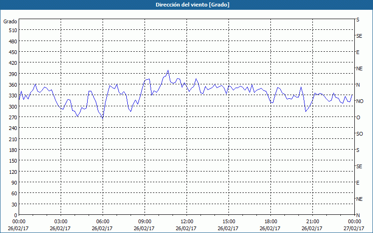Select the 09:00 time label
The height and width of the screenshot is (233, 373).
[145, 222]
